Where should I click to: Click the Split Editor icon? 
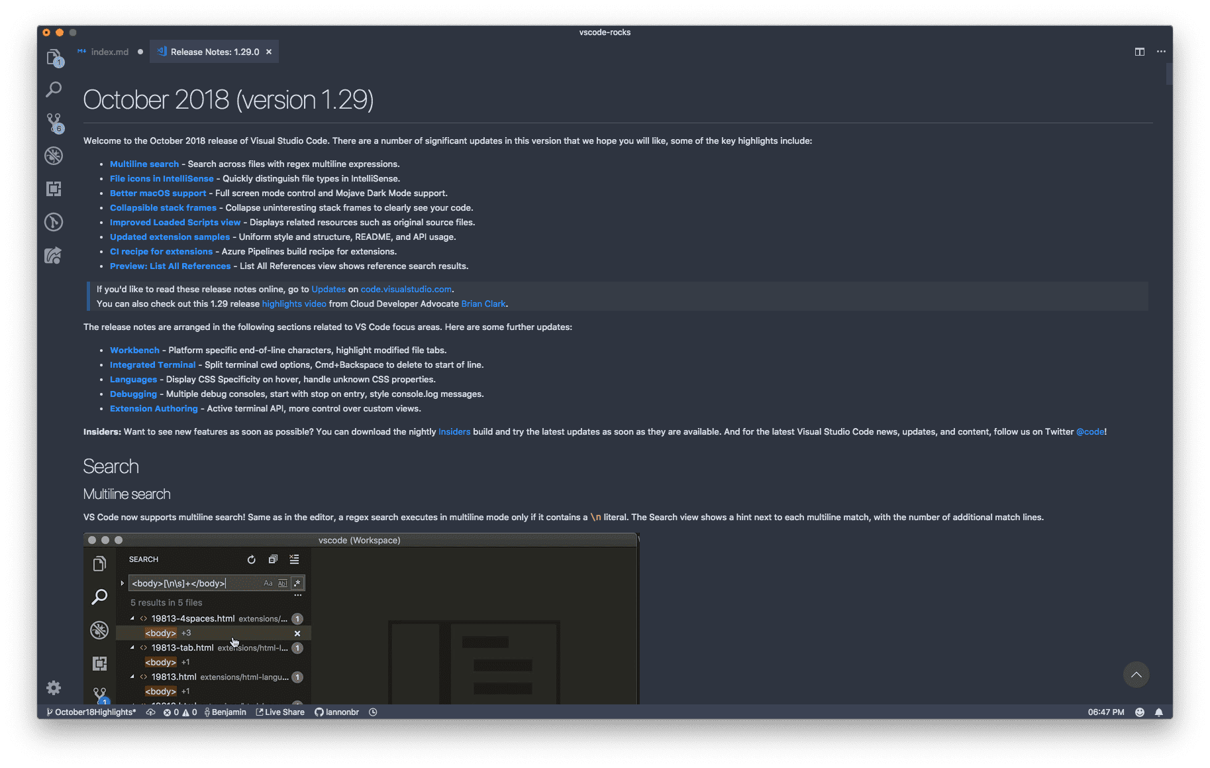click(1139, 52)
